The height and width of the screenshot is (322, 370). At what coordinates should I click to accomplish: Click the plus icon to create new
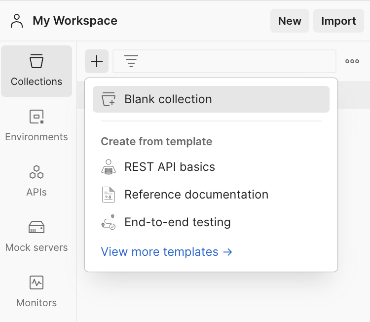coord(97,61)
